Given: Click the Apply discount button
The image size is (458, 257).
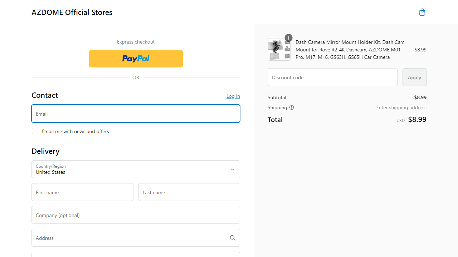Looking at the screenshot, I should point(414,77).
